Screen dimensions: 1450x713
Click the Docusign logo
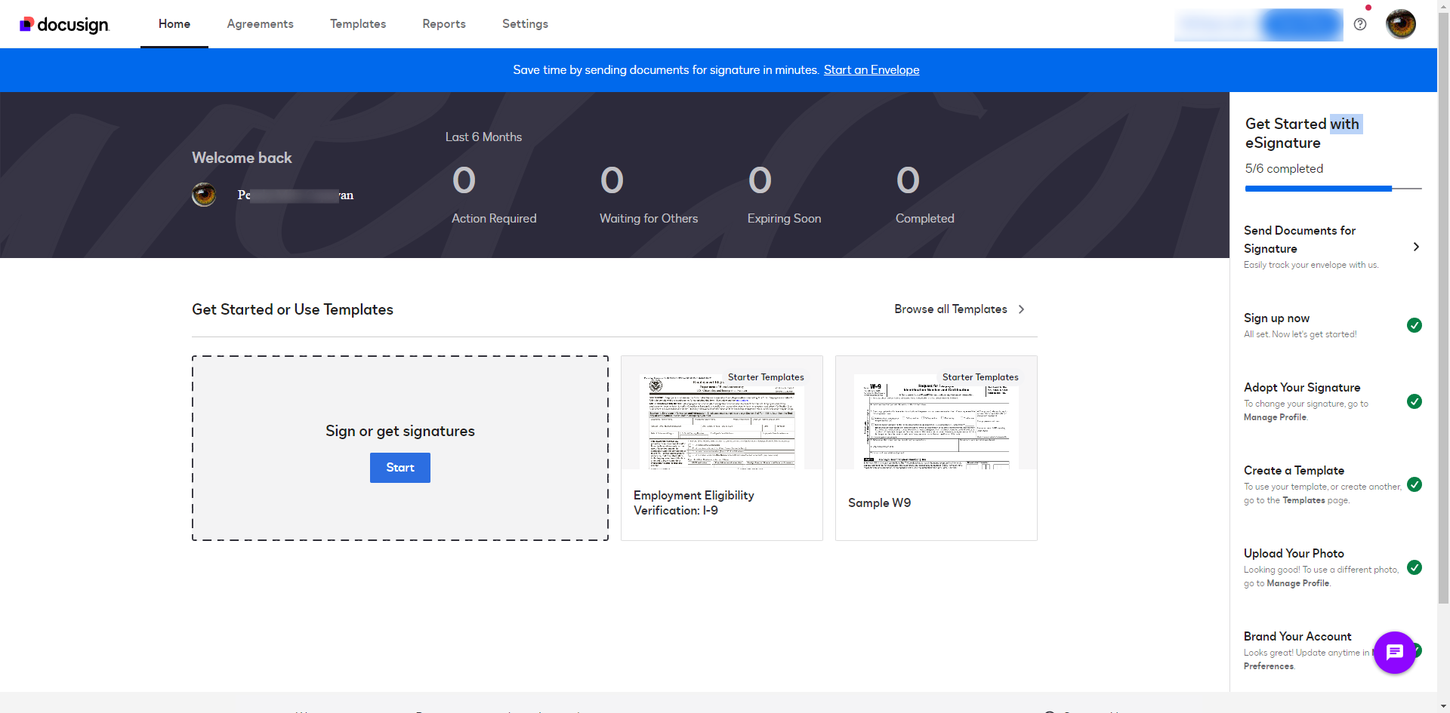[64, 24]
